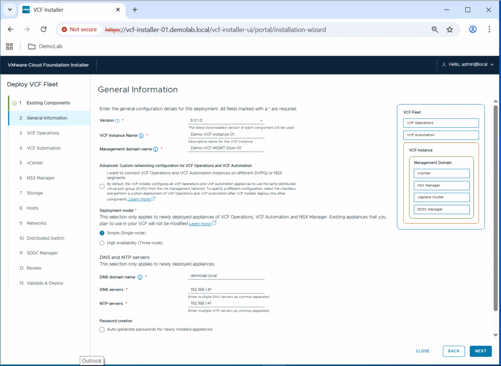The height and width of the screenshot is (366, 501).
Task: Reload the page with the browser refresh icon
Action: pos(43,29)
